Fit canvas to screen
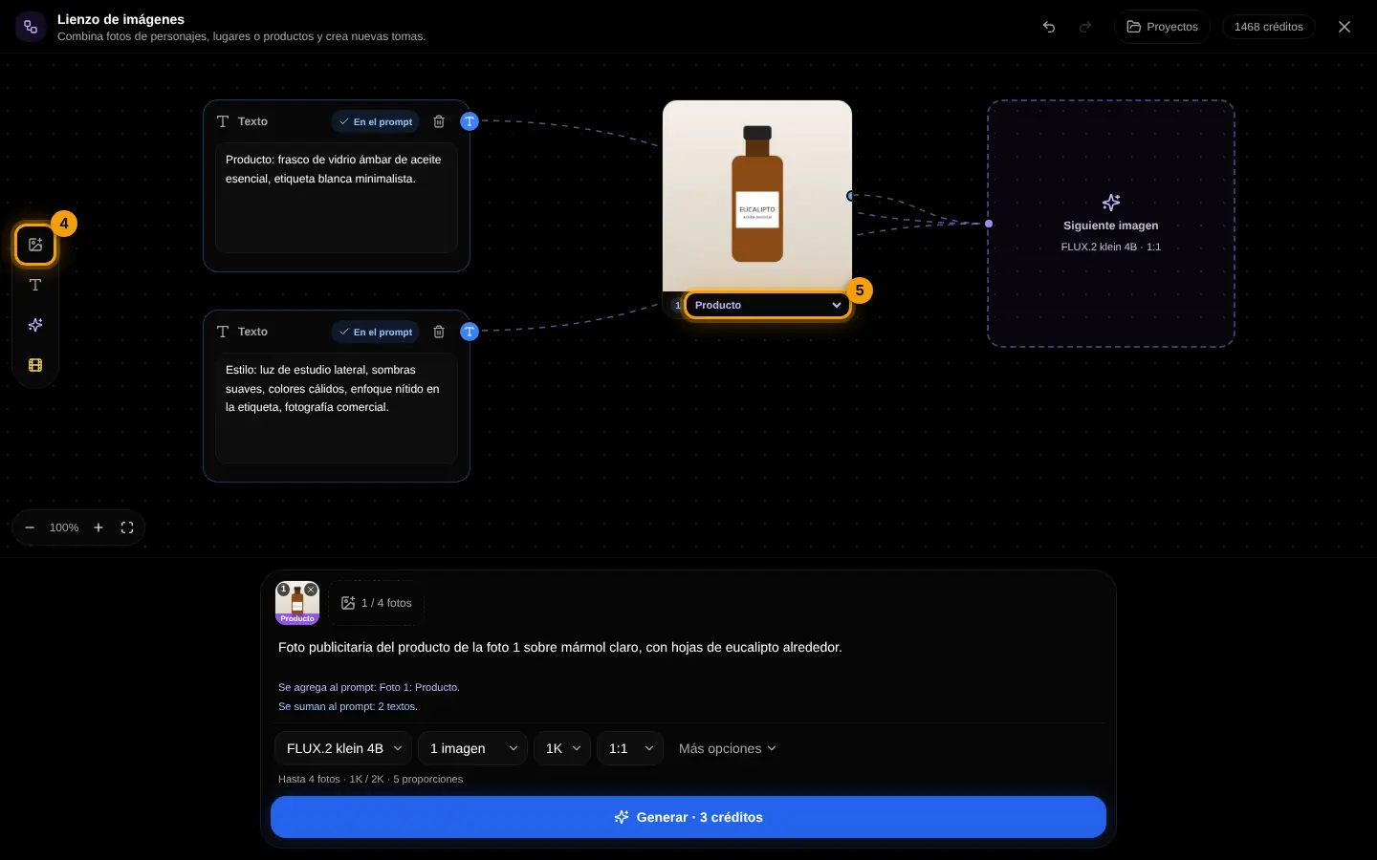This screenshot has height=860, width=1377. tap(127, 527)
